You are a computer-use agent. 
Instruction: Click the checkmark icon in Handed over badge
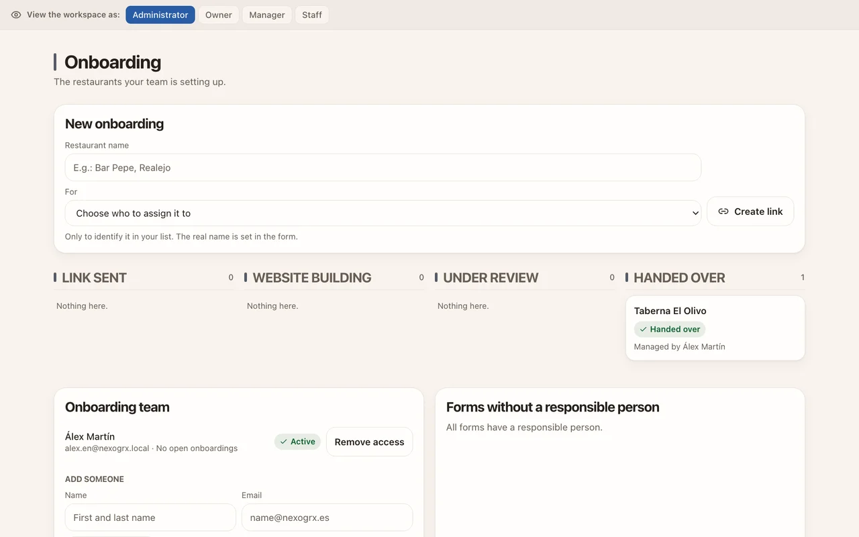point(643,330)
